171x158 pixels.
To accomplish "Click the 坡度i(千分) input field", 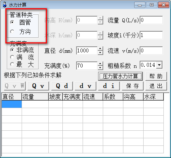I will click(x=151, y=35).
